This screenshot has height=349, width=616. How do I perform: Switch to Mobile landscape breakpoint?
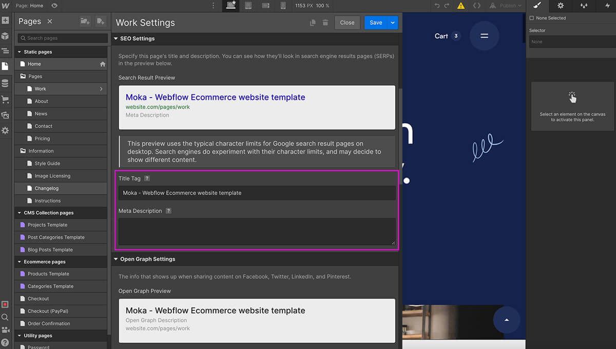[x=266, y=6]
